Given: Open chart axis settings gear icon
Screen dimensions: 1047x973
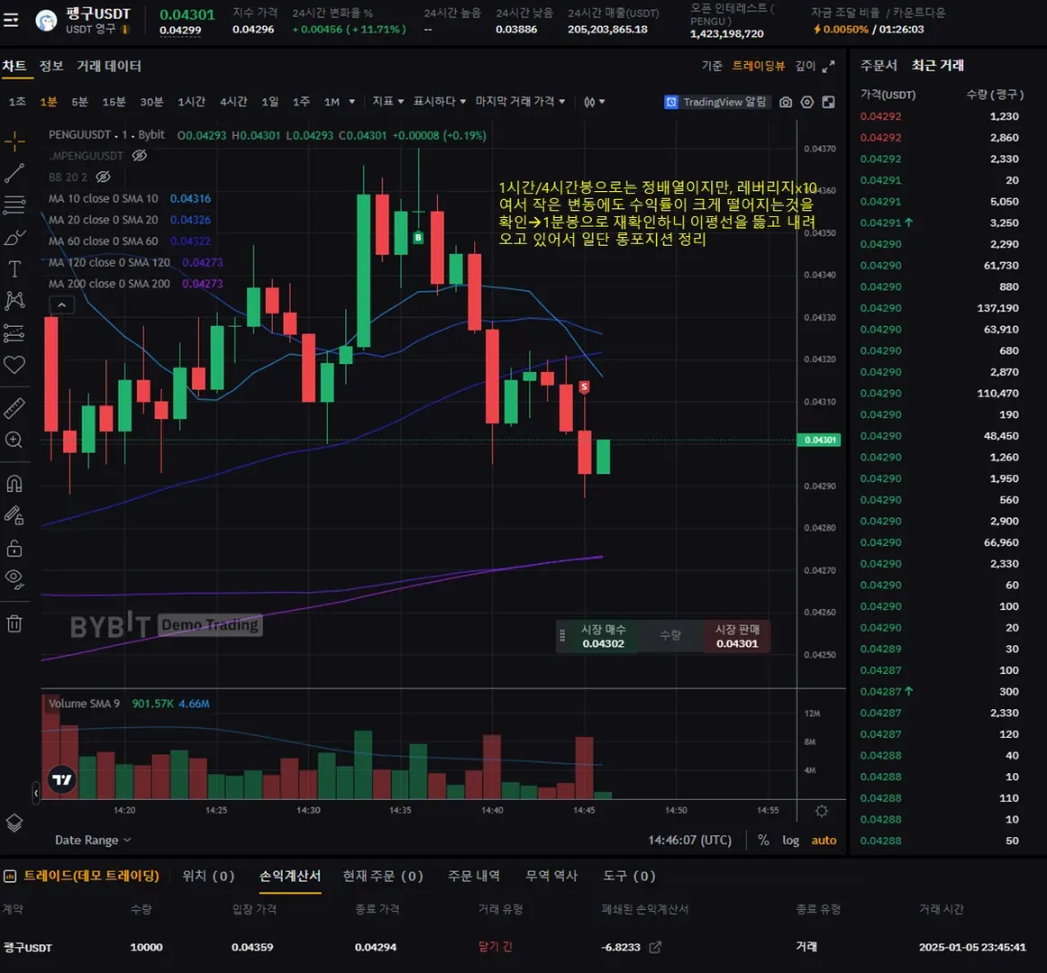Looking at the screenshot, I should pyautogui.click(x=822, y=811).
